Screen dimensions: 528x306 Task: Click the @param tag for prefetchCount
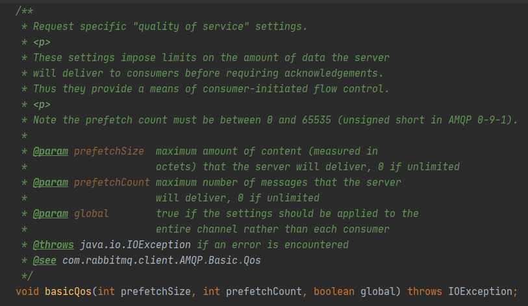51,182
